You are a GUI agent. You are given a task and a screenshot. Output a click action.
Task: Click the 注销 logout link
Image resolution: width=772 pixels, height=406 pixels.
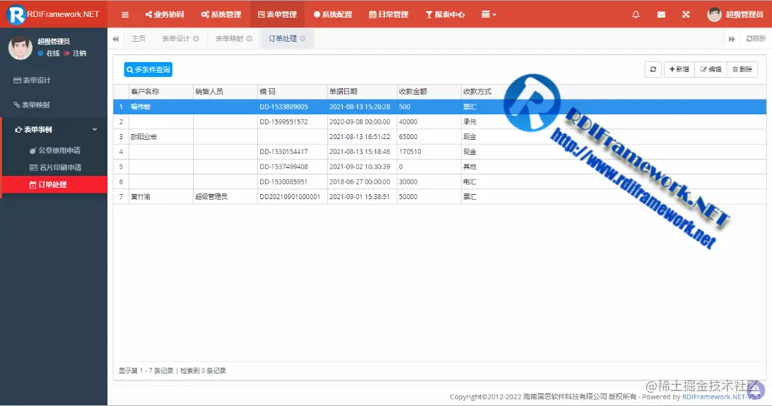[76, 53]
